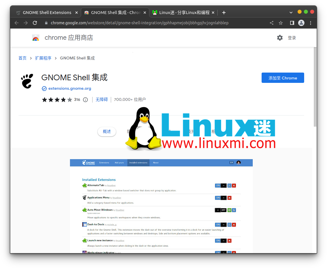Click the browser back arrow
The image size is (327, 268).
coord(17,23)
